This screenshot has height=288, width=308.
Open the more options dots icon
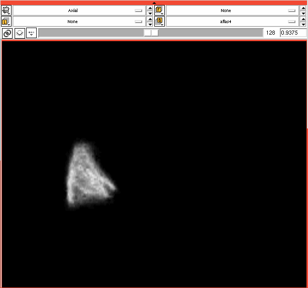[x=31, y=33]
